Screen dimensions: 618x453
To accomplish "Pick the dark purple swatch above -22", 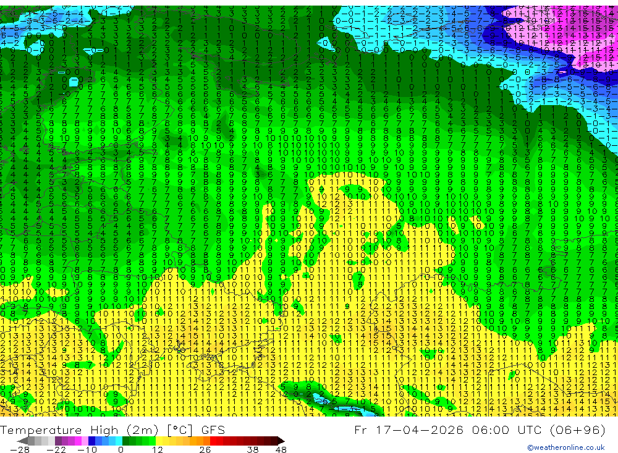I will coord(58,441).
